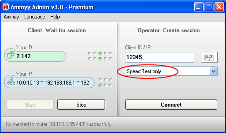Click the disabled Start button
The image size is (226, 133).
point(30,105)
